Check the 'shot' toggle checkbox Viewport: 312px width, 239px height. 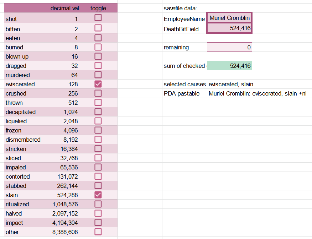point(98,18)
